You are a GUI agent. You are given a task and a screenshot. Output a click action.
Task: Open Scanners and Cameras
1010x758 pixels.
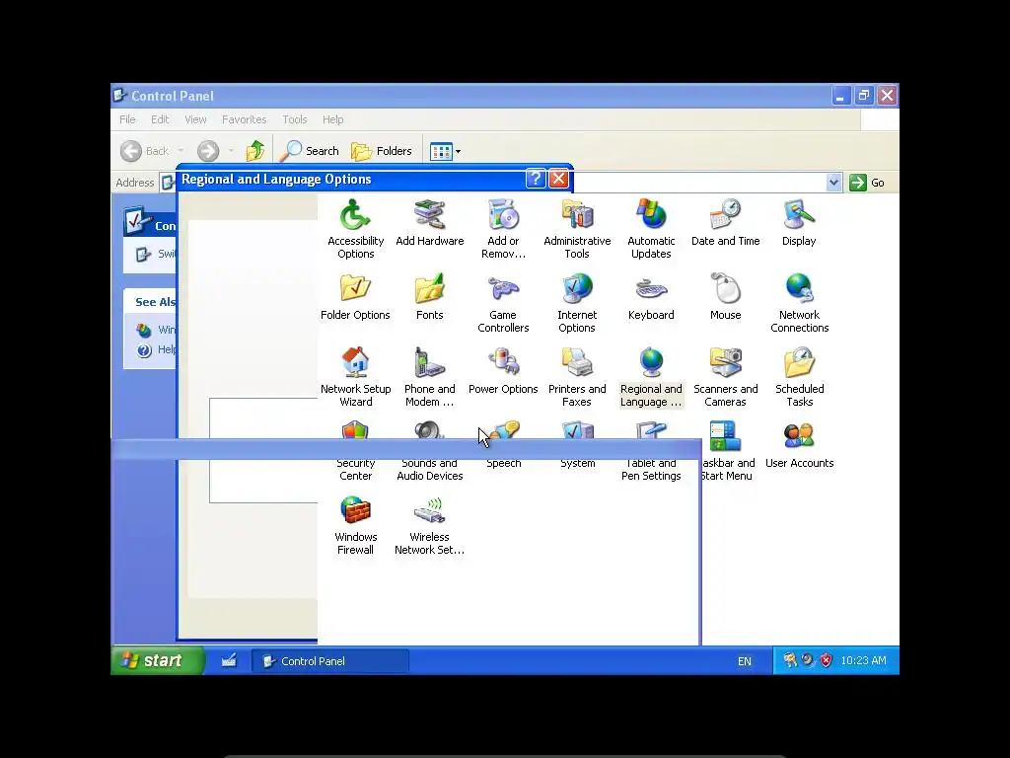(725, 376)
